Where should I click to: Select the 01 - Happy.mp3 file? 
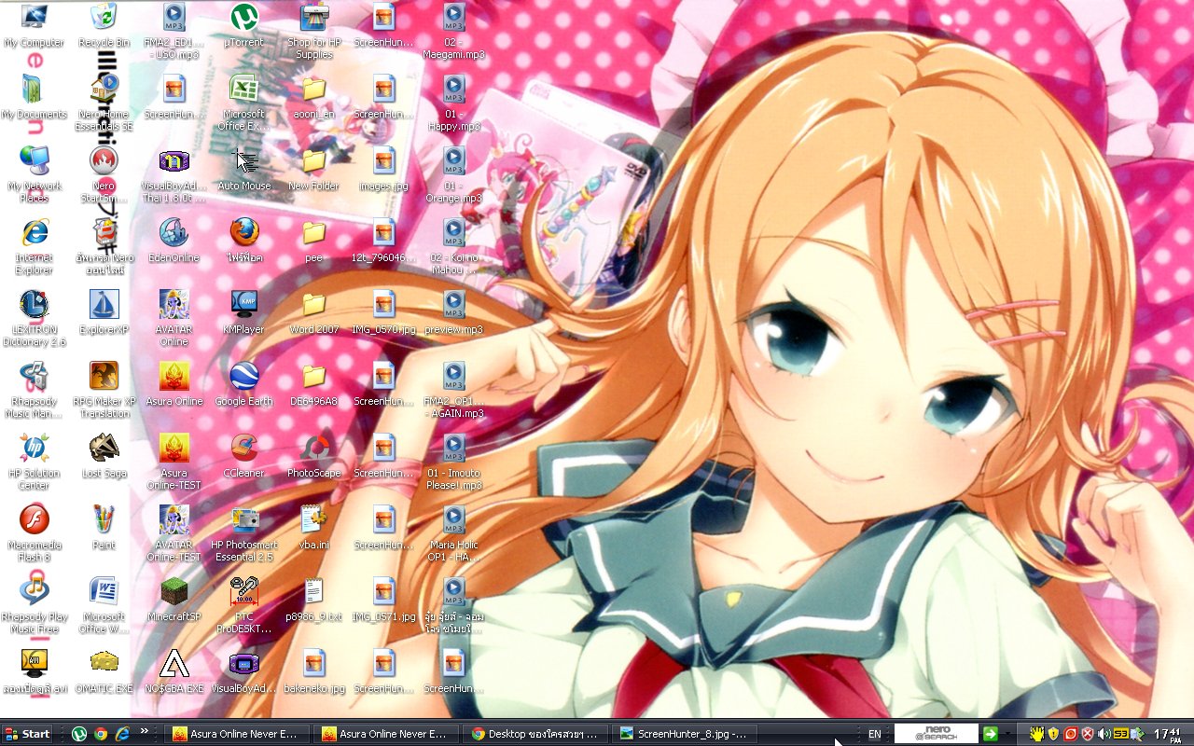click(x=453, y=103)
